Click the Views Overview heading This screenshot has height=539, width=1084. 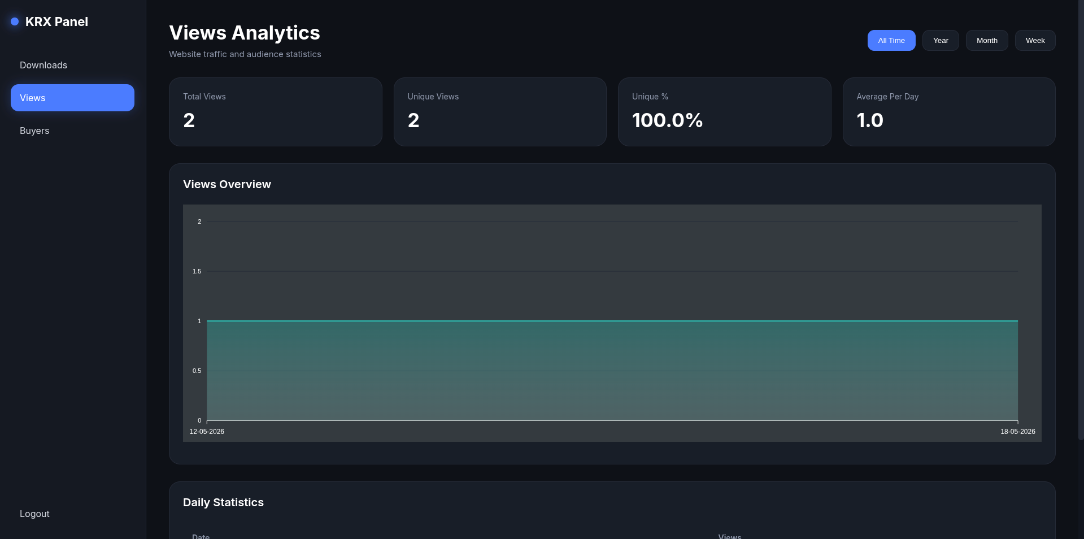(x=227, y=184)
